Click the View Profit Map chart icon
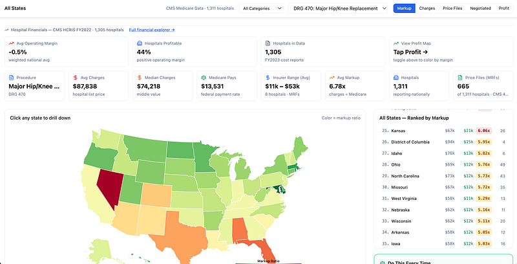 click(x=396, y=43)
